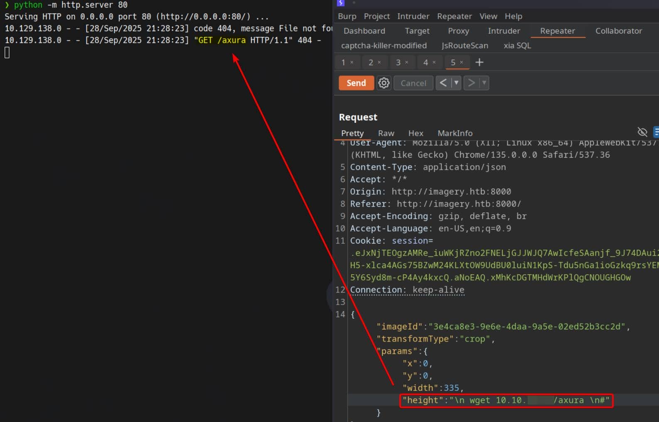
Task: Expand the back history dropdown arrow
Action: click(x=456, y=83)
